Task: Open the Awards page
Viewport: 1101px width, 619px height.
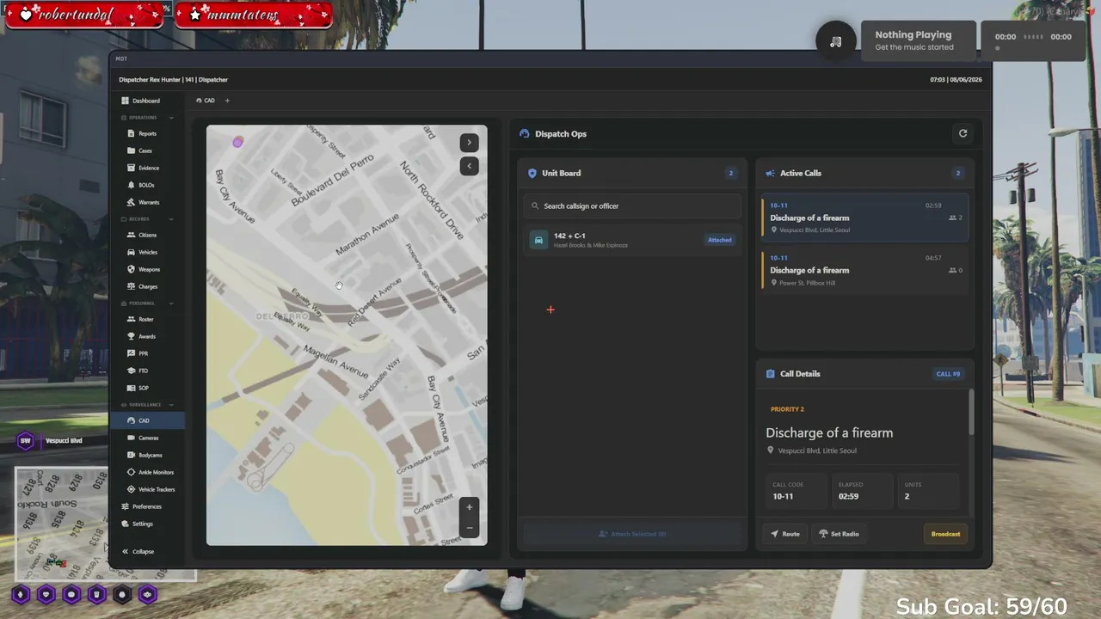Action: coord(146,336)
